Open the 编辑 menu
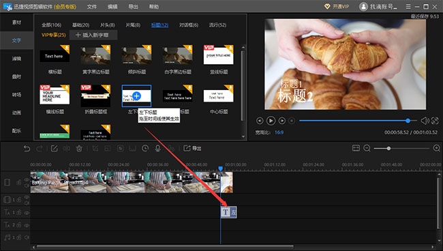This screenshot has height=251, width=443. (x=112, y=7)
